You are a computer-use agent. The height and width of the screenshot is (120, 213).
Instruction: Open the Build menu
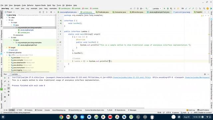[x=49, y=5]
